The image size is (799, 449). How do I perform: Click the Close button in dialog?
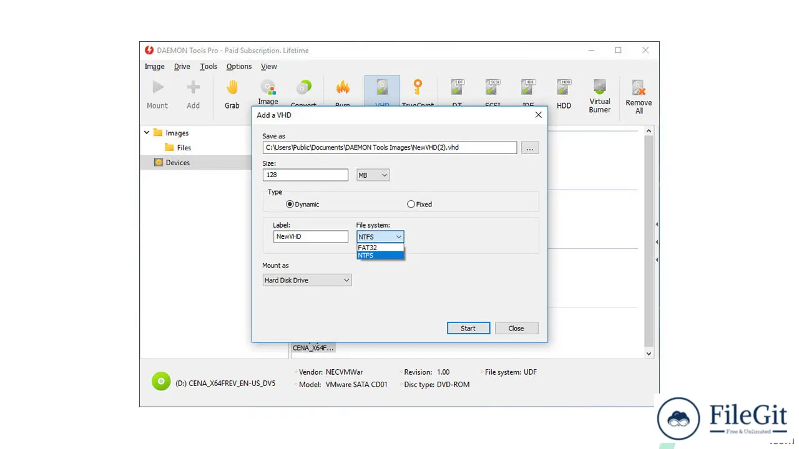[x=516, y=328]
